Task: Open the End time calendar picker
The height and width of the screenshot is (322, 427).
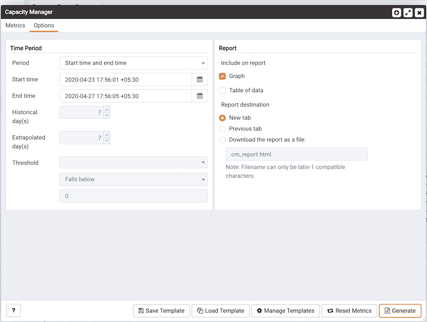Action: click(x=200, y=96)
